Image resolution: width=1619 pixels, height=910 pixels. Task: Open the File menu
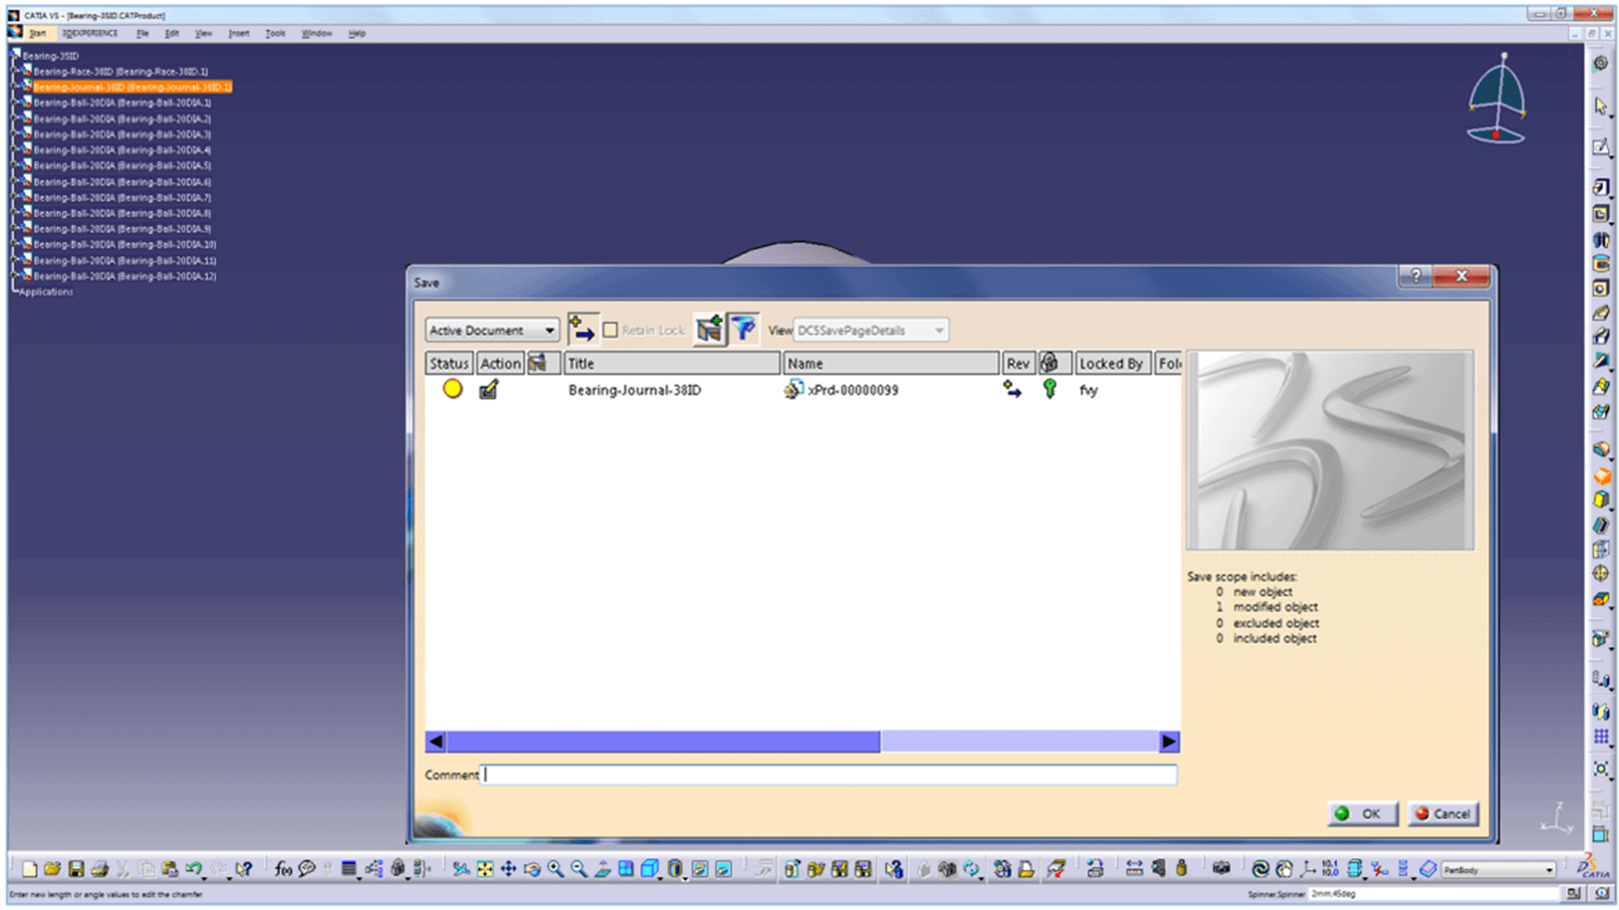[x=143, y=34]
